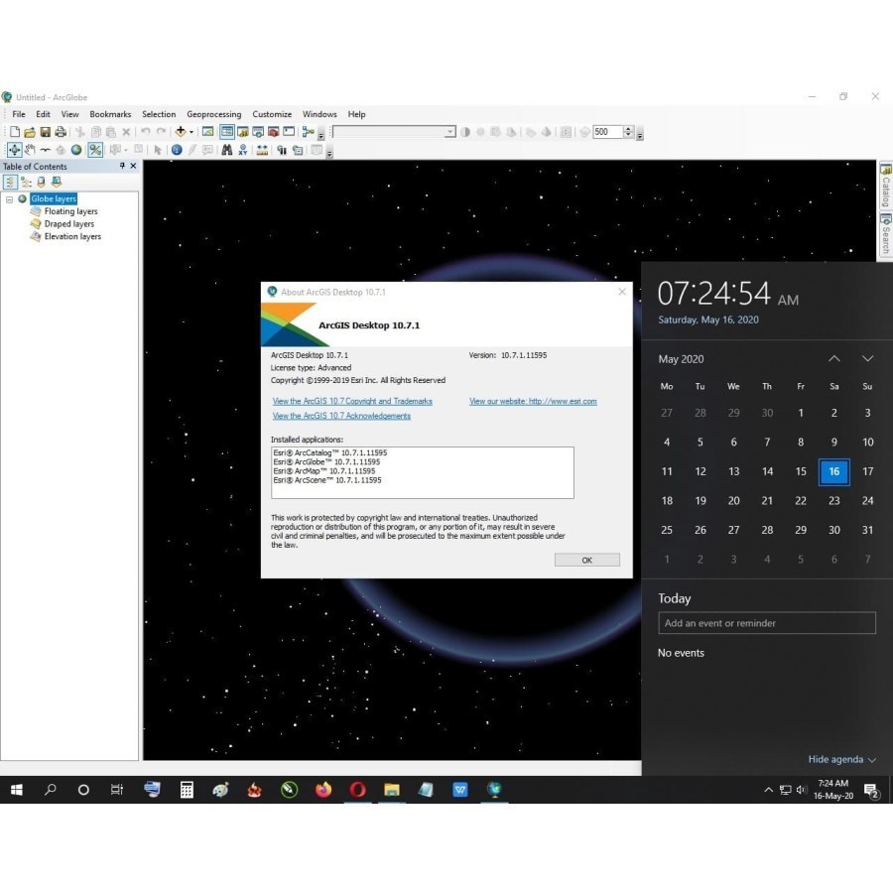Toggle the Navigation Mode button
The height and width of the screenshot is (893, 893).
(x=95, y=150)
